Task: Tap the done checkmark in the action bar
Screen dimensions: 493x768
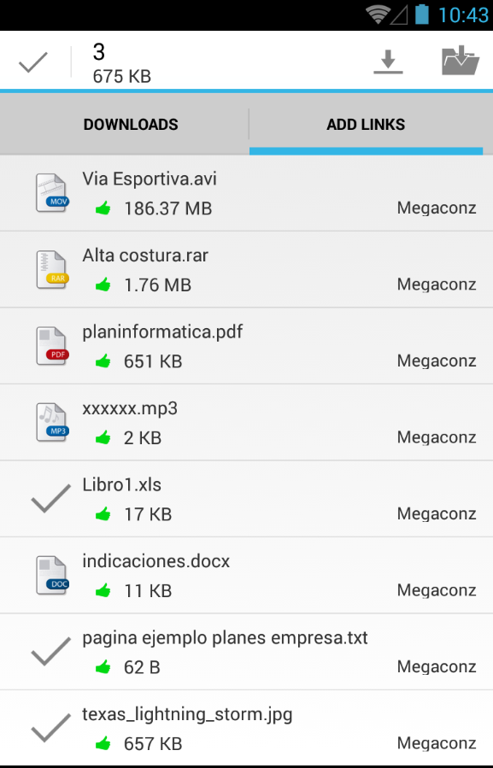Action: click(32, 62)
